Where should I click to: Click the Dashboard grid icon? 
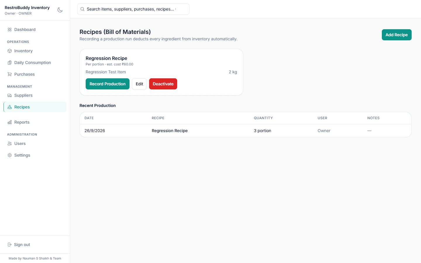coord(10,30)
